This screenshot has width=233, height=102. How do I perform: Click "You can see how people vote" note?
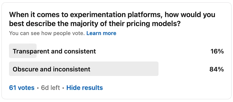tap(47, 33)
